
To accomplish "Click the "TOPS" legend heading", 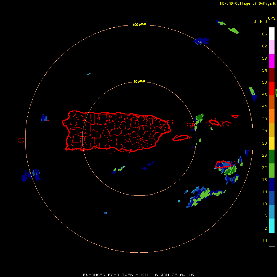I will click(271, 18).
